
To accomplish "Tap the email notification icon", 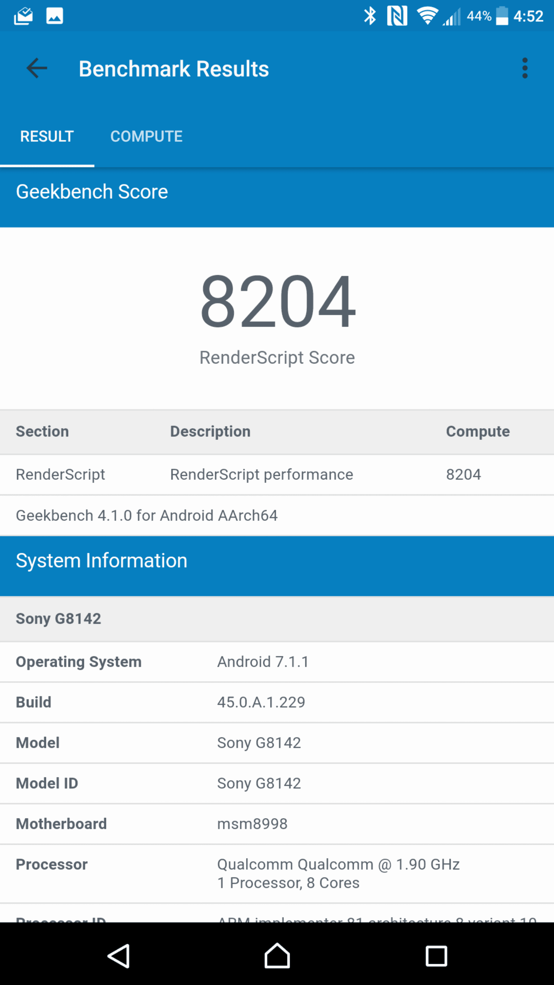I will click(24, 15).
